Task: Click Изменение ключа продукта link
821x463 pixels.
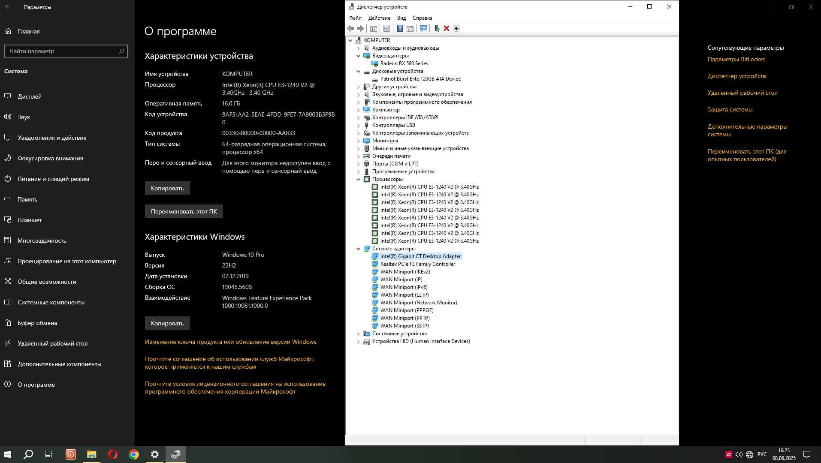Action: coord(230,342)
